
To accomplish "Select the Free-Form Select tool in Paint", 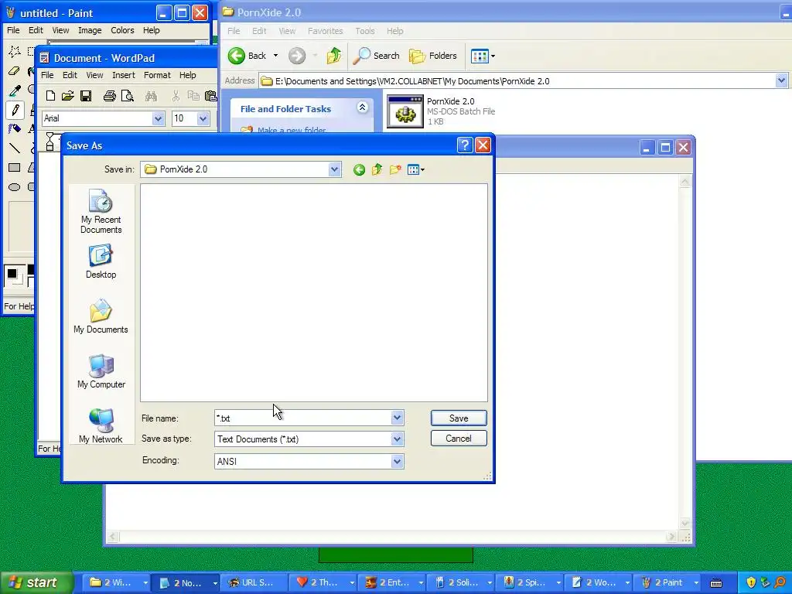I will point(15,52).
